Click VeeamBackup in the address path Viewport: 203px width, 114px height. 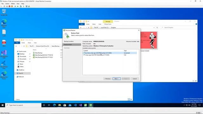pos(56,46)
